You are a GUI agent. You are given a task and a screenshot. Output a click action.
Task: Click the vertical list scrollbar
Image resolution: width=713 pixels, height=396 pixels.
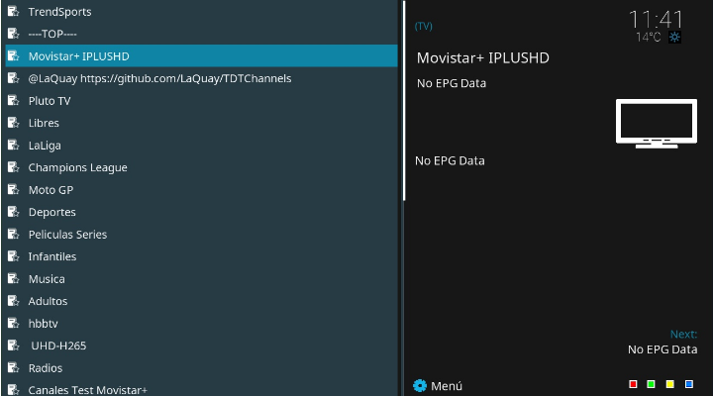click(404, 99)
